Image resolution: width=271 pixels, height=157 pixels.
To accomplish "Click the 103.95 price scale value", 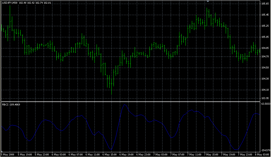I will [265, 98].
